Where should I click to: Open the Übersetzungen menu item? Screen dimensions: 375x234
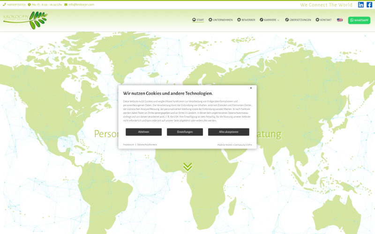(298, 20)
